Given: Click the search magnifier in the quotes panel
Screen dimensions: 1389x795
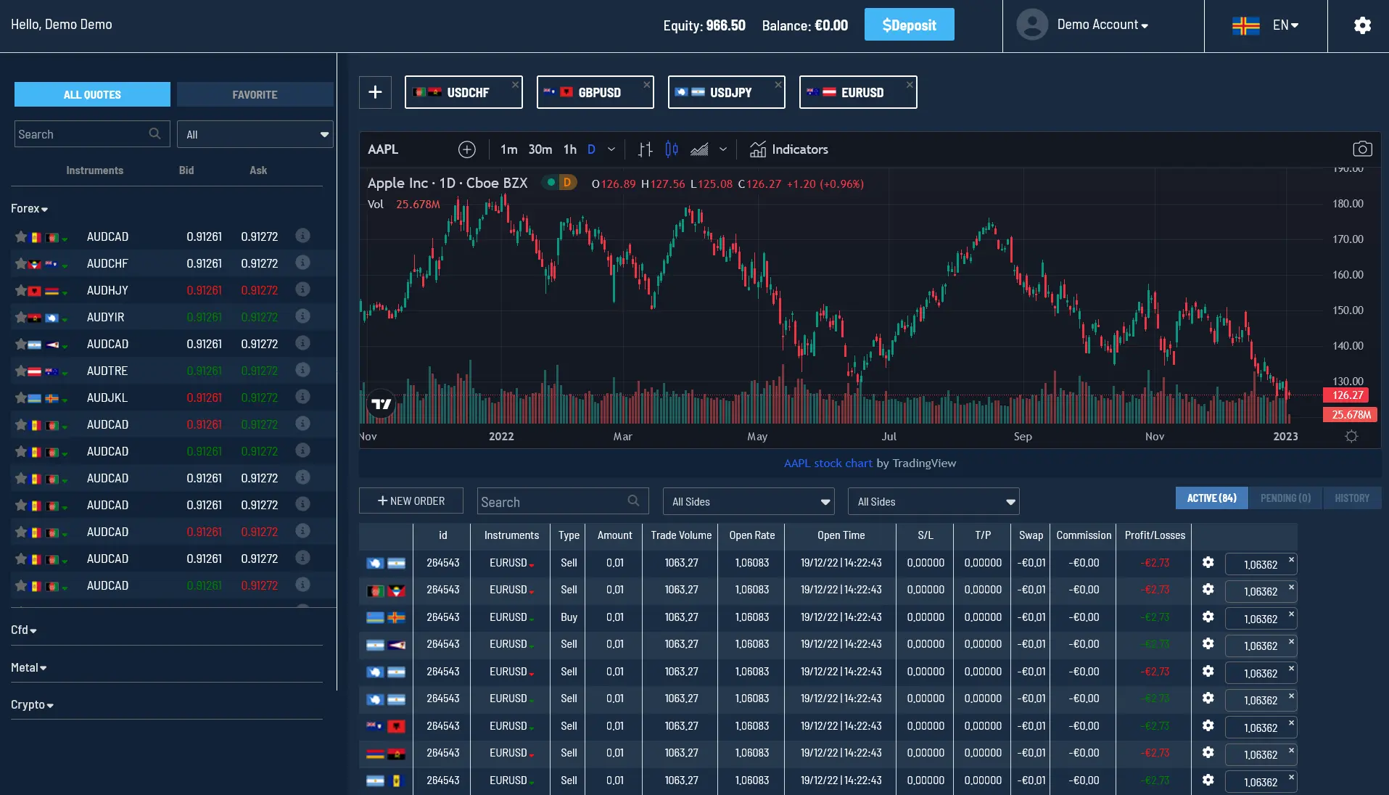Looking at the screenshot, I should tap(154, 134).
